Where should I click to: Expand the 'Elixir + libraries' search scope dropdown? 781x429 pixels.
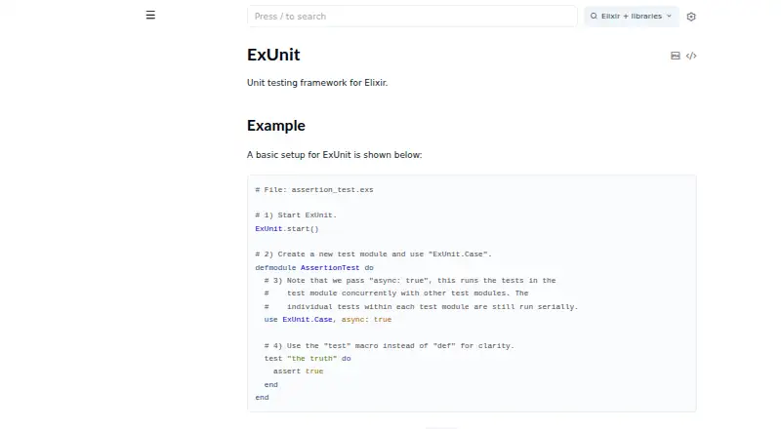tap(631, 17)
